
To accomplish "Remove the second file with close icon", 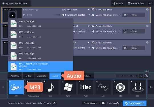I will point(147,26).
